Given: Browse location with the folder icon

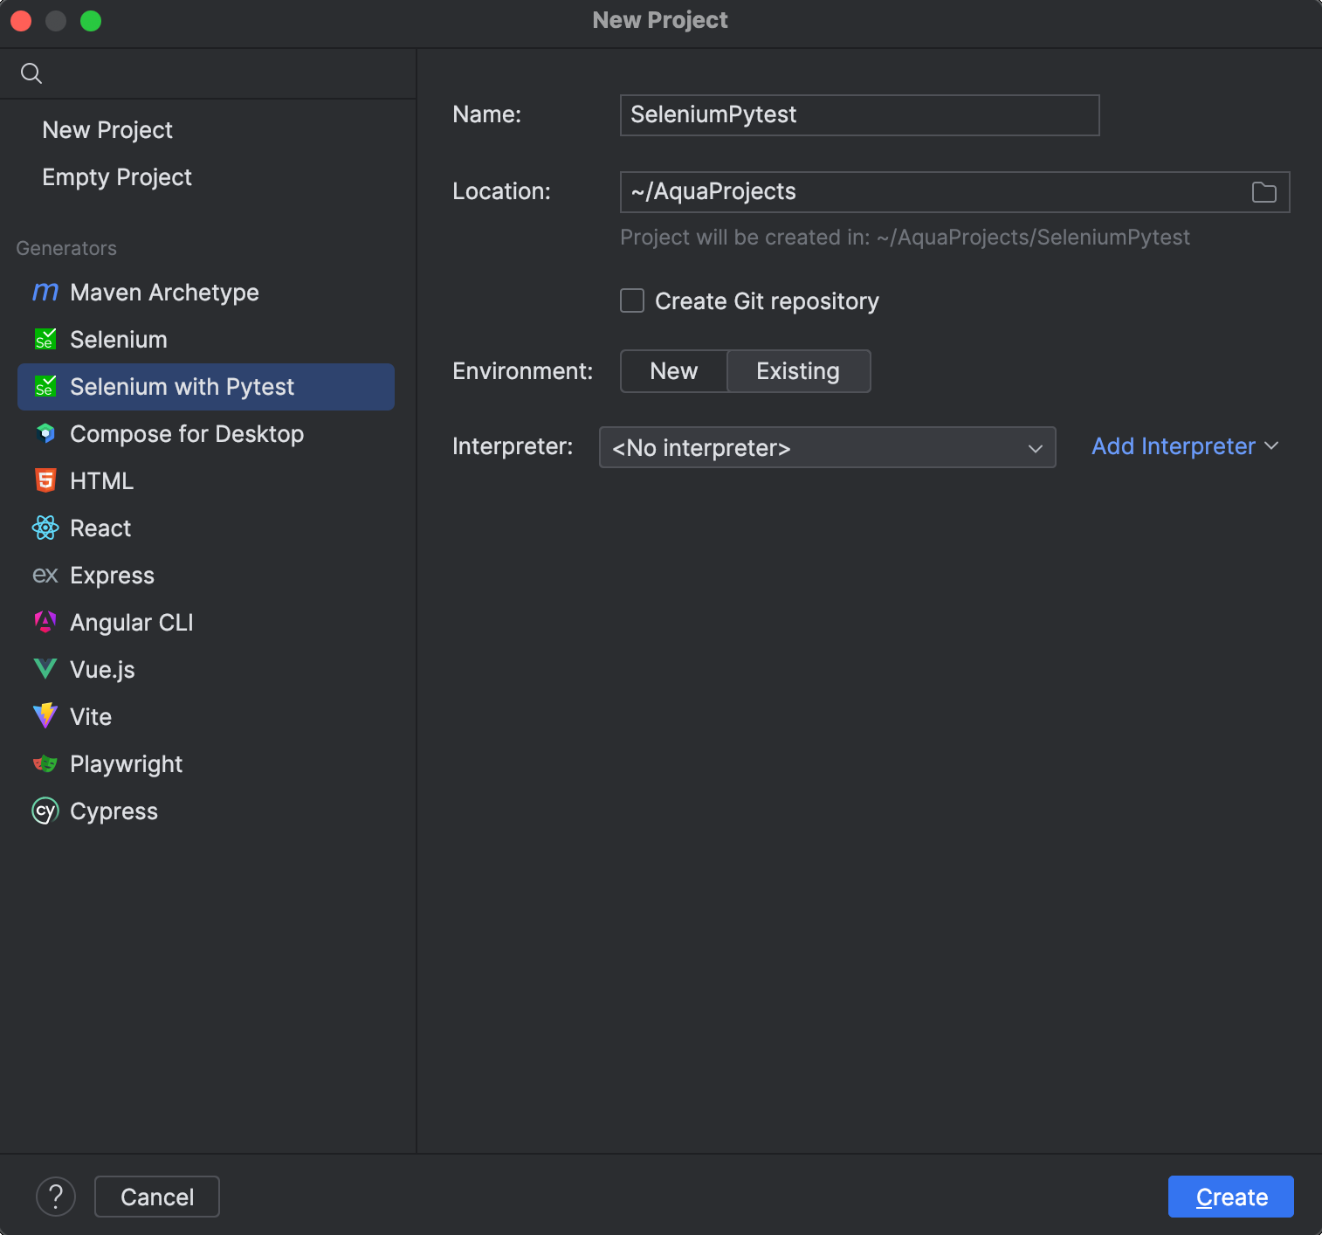Looking at the screenshot, I should point(1263,192).
